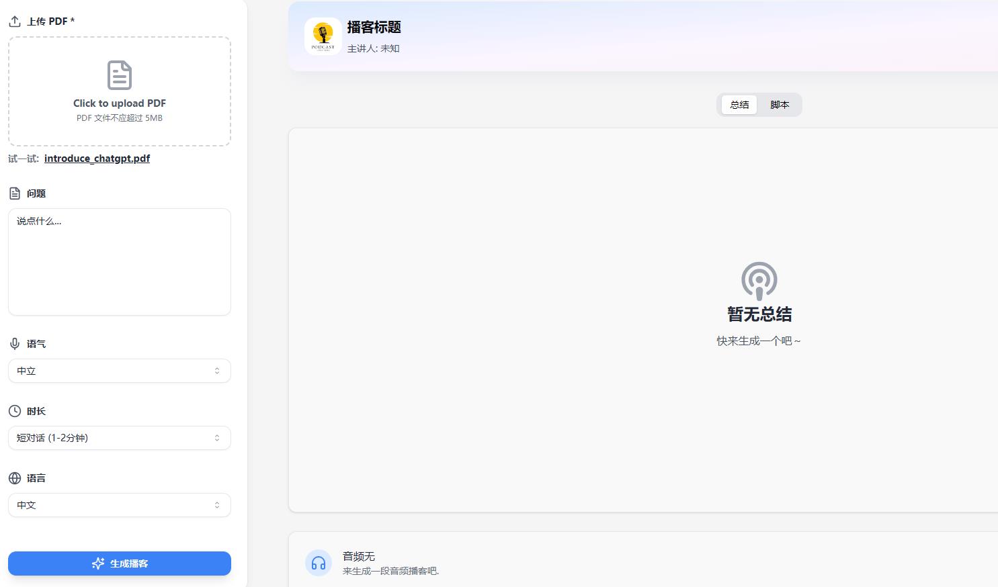This screenshot has height=587, width=998.
Task: Click the podcast logo thumbnail
Action: click(x=323, y=36)
